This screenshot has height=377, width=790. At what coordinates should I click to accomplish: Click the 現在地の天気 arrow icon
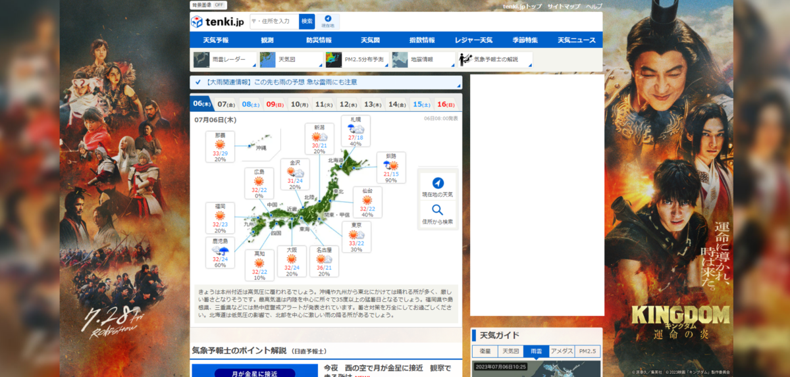(438, 182)
